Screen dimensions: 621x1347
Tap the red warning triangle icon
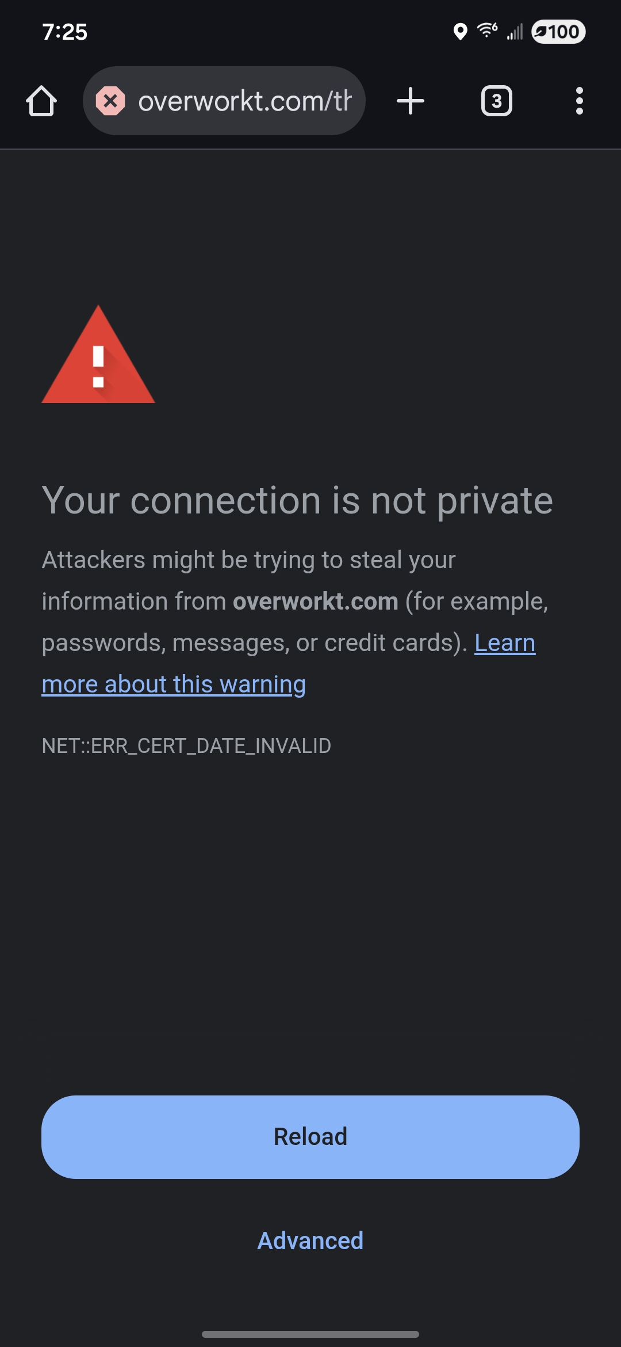pyautogui.click(x=98, y=357)
